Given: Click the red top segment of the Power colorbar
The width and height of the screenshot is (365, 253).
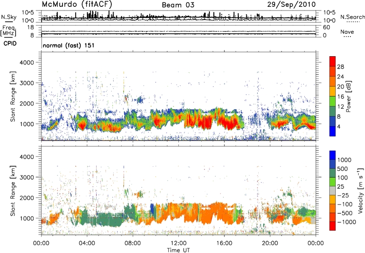Looking at the screenshot, I should tap(333, 61).
